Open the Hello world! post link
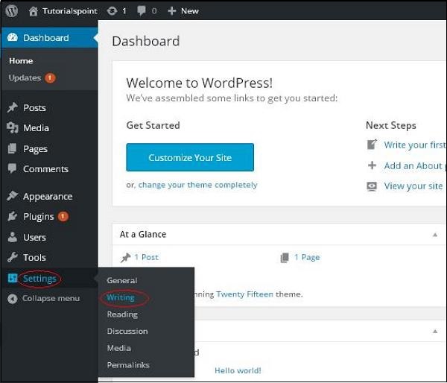 click(x=238, y=370)
